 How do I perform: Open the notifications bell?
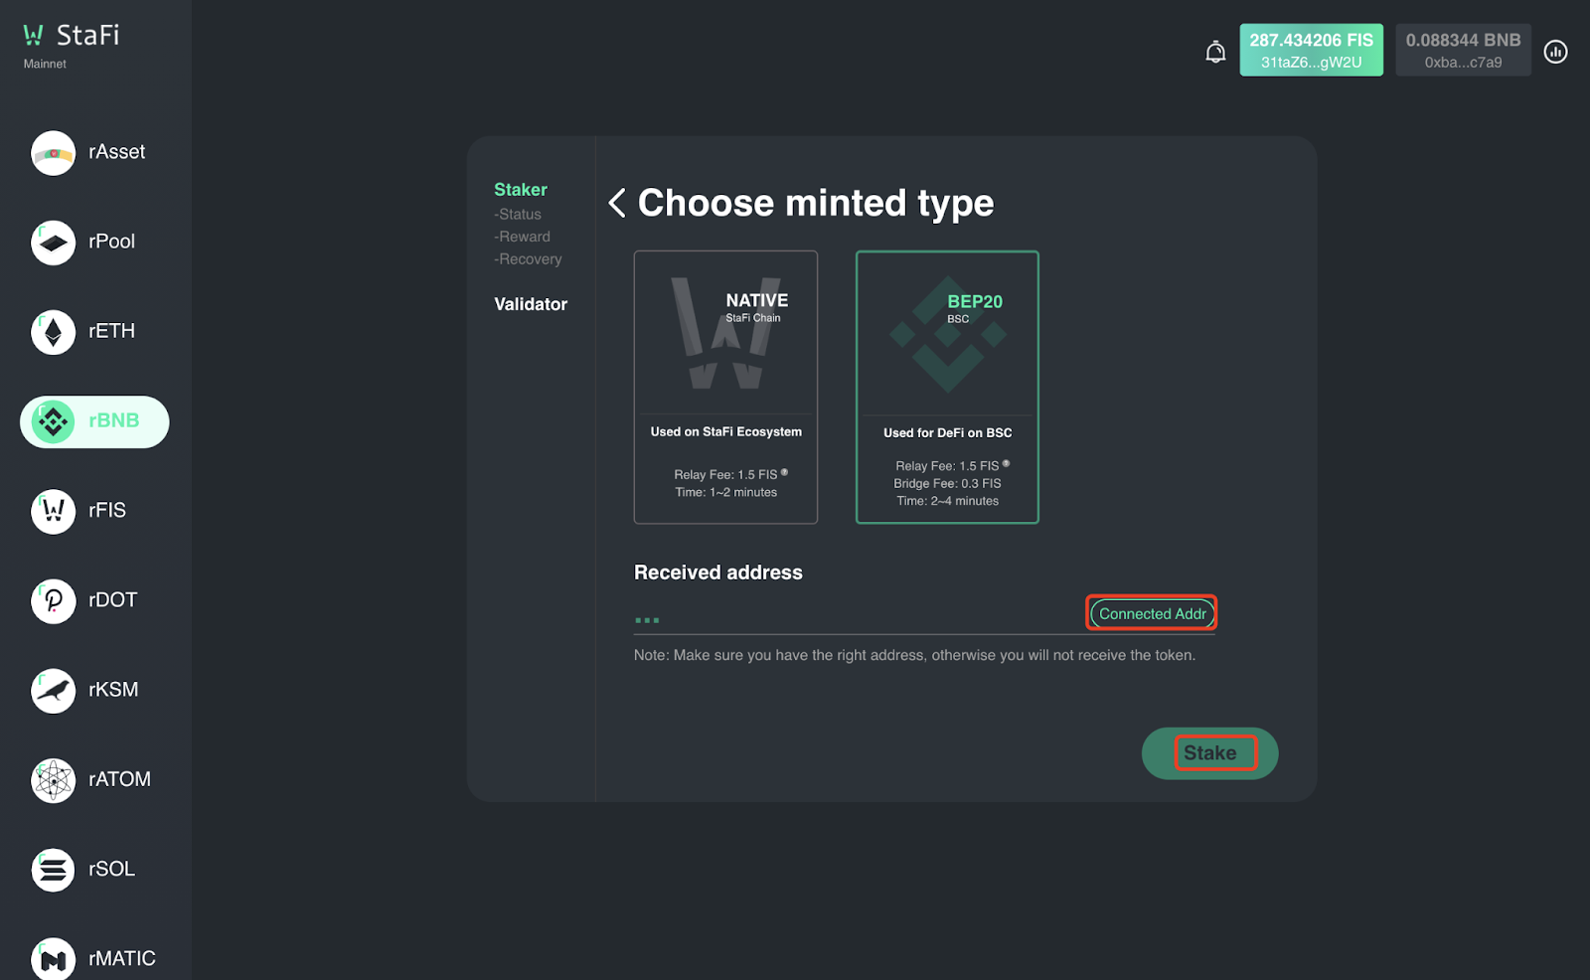tap(1215, 52)
